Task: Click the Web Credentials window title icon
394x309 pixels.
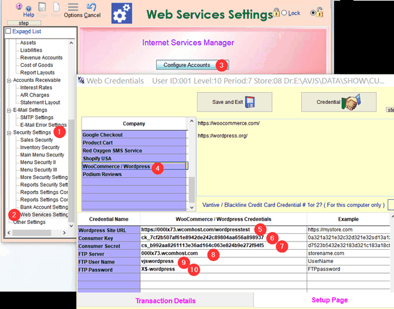Action: [81, 80]
